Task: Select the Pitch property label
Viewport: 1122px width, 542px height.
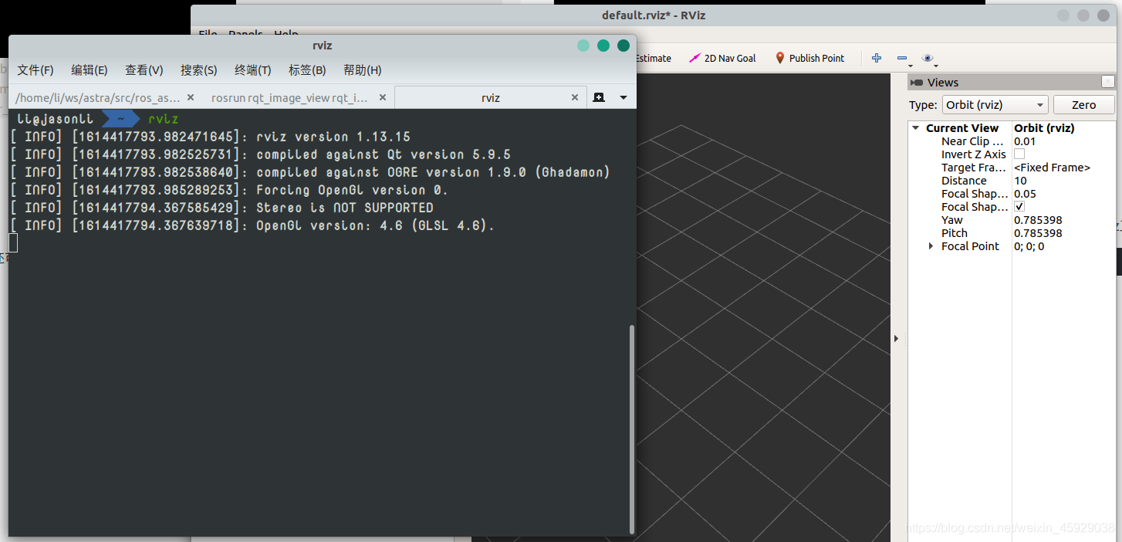Action: tap(955, 233)
